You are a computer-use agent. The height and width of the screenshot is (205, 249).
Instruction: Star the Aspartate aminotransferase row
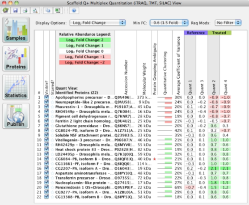point(52,173)
